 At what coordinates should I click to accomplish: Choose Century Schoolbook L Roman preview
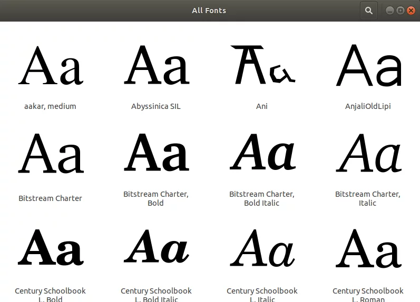coord(368,247)
